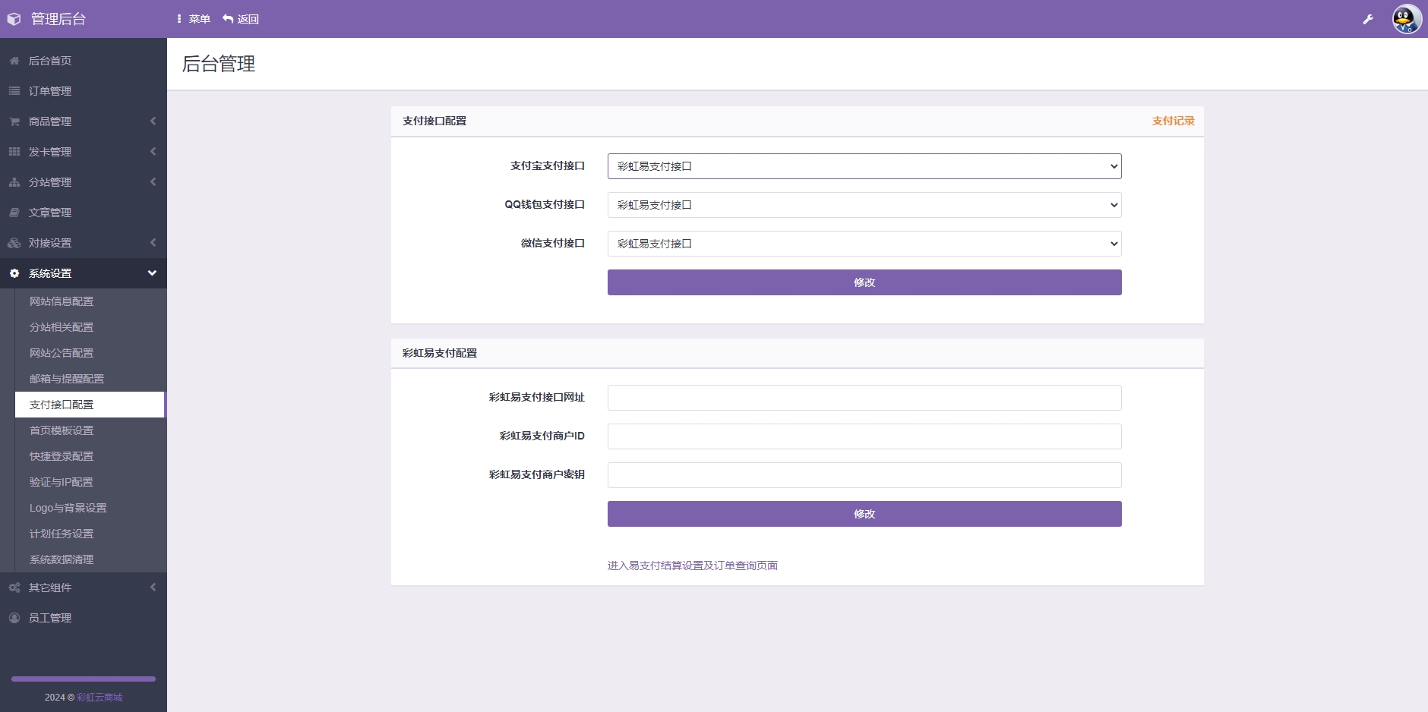Open the 支付记录 link

1173,121
